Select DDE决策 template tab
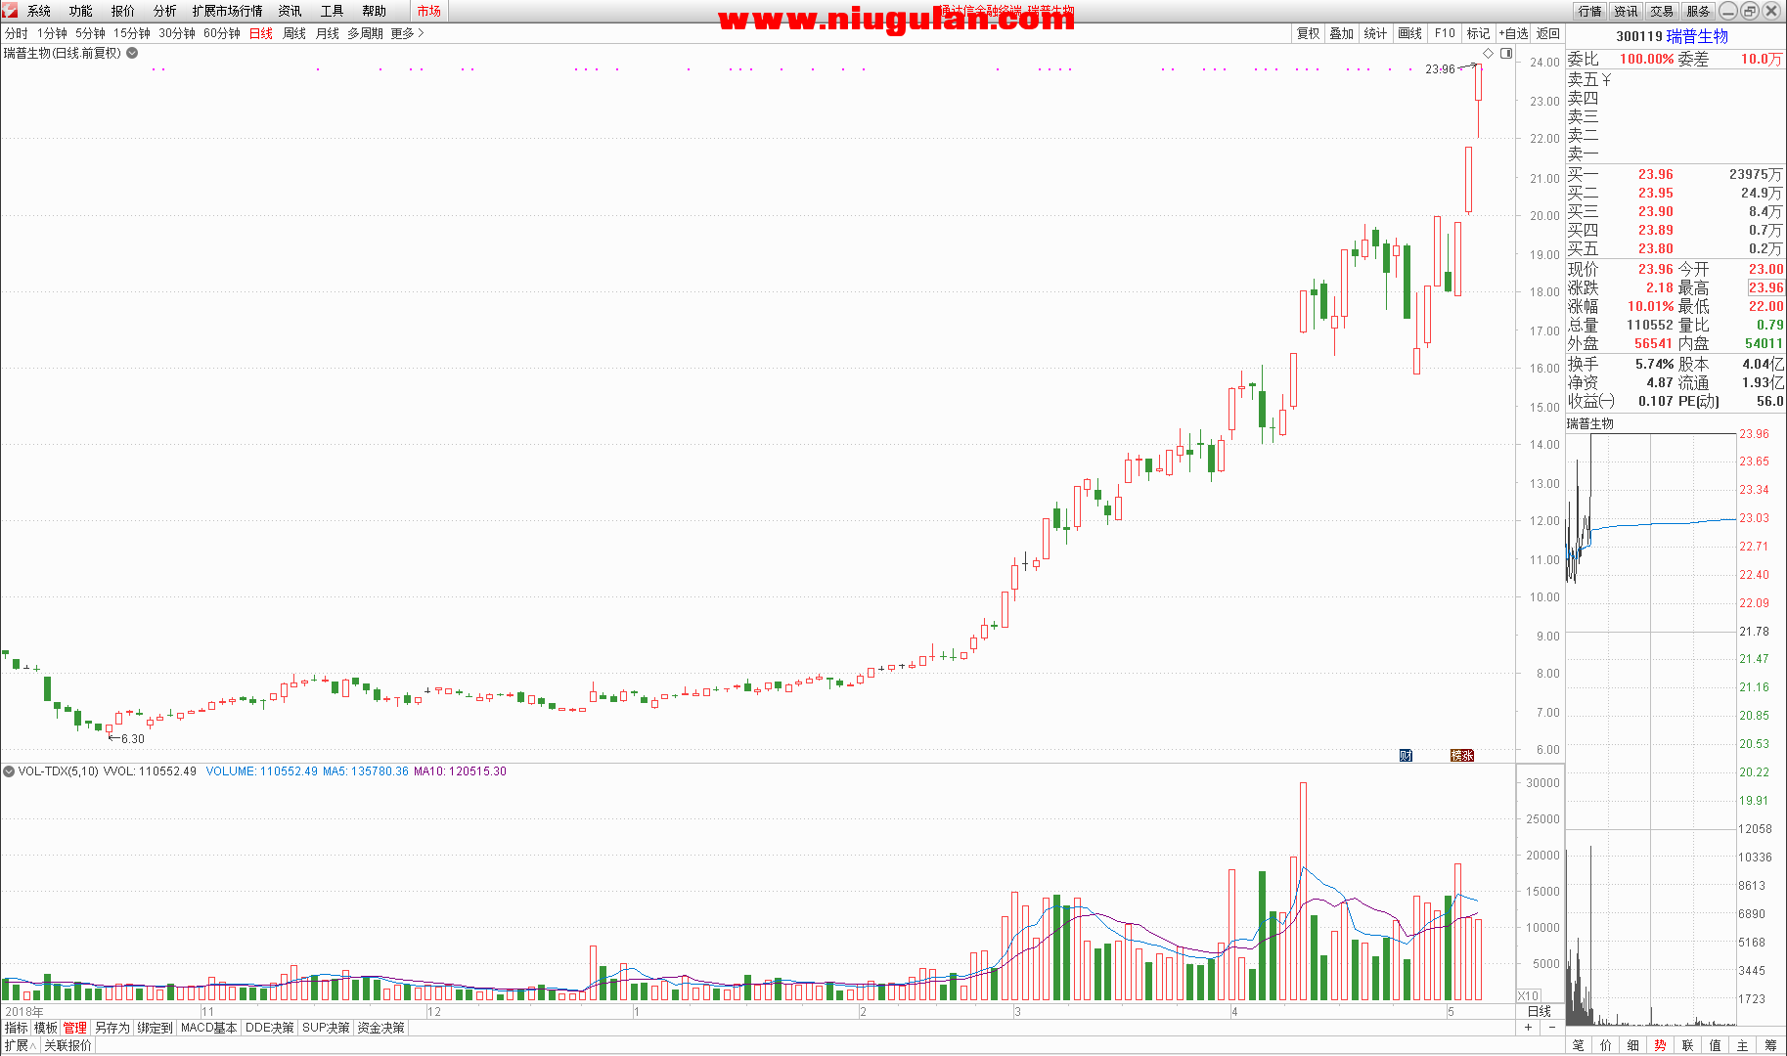This screenshot has width=1787, height=1056. (x=270, y=1028)
